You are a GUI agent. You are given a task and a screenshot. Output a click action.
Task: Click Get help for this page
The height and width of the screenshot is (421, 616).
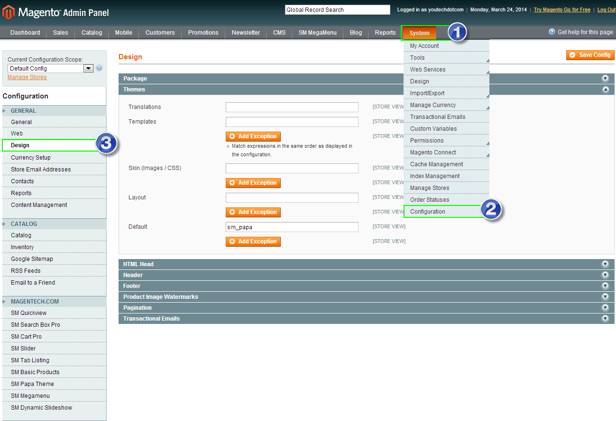(585, 32)
